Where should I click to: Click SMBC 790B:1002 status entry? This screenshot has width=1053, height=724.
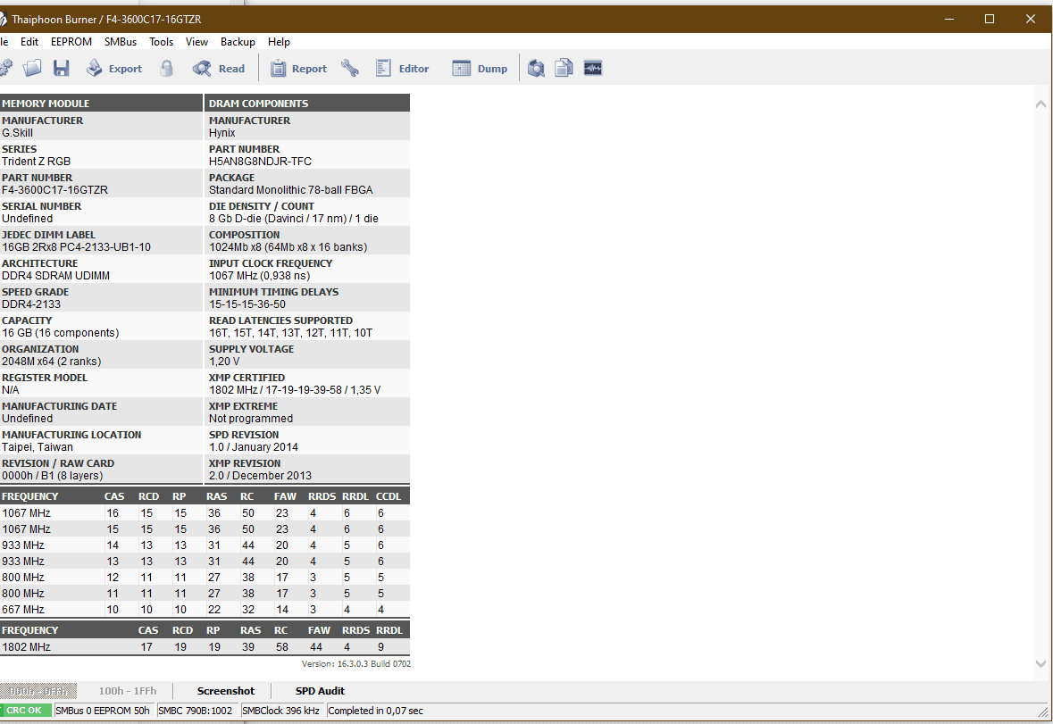[x=196, y=710]
